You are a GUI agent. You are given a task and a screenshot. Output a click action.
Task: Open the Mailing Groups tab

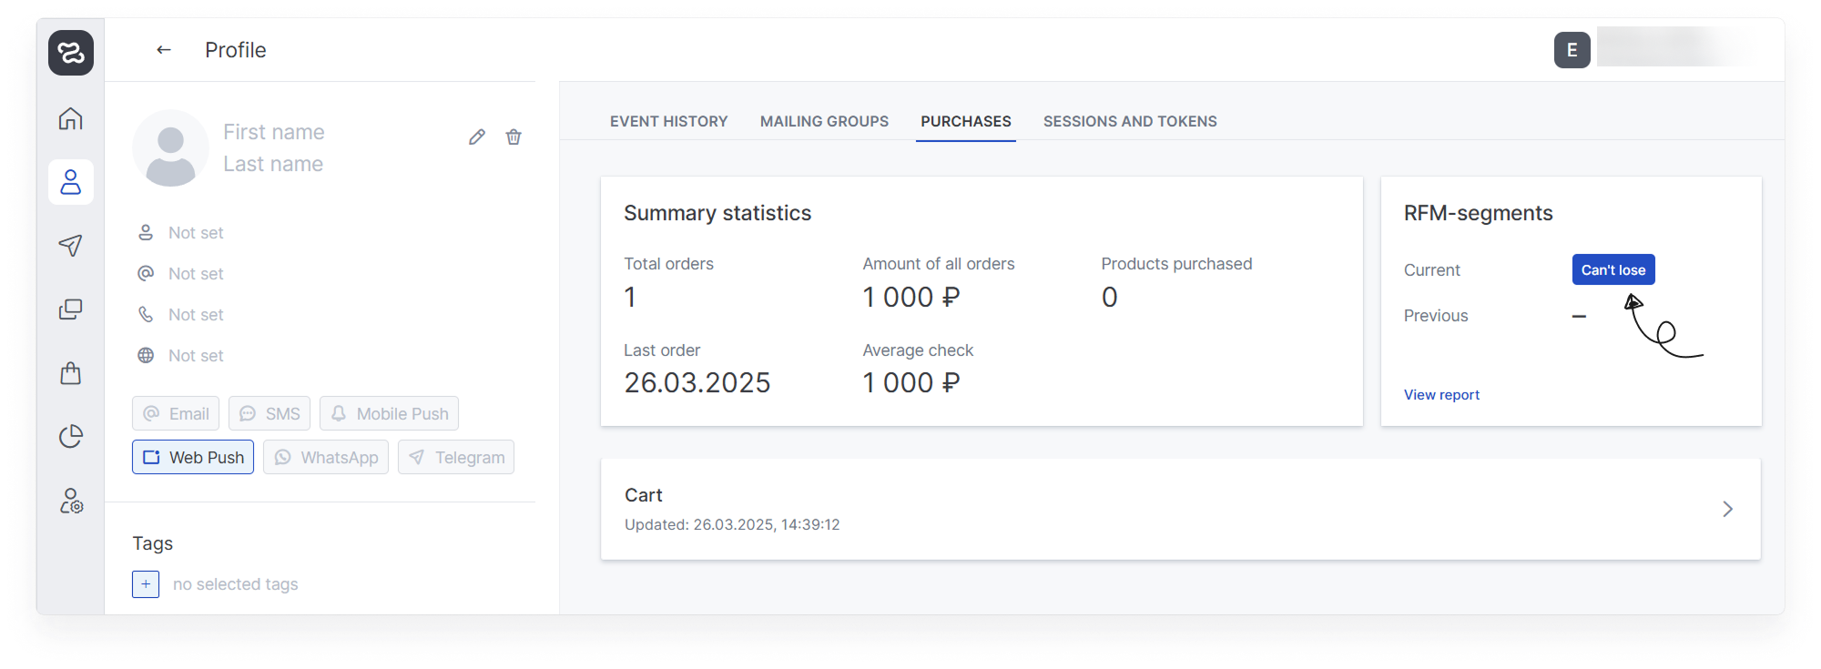(x=824, y=121)
